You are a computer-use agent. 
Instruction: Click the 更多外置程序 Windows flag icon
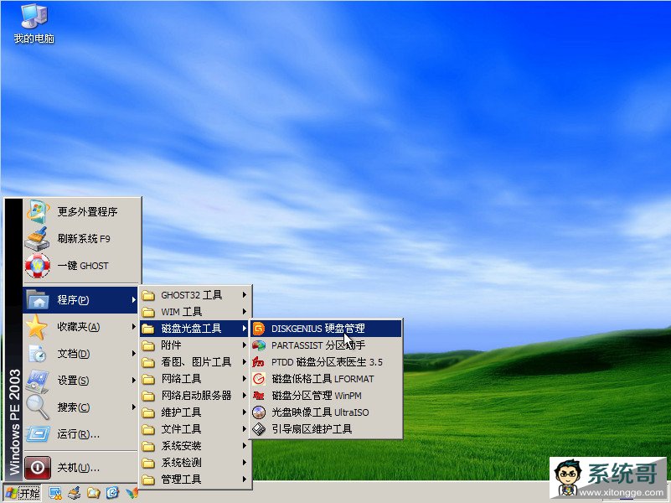[38, 211]
